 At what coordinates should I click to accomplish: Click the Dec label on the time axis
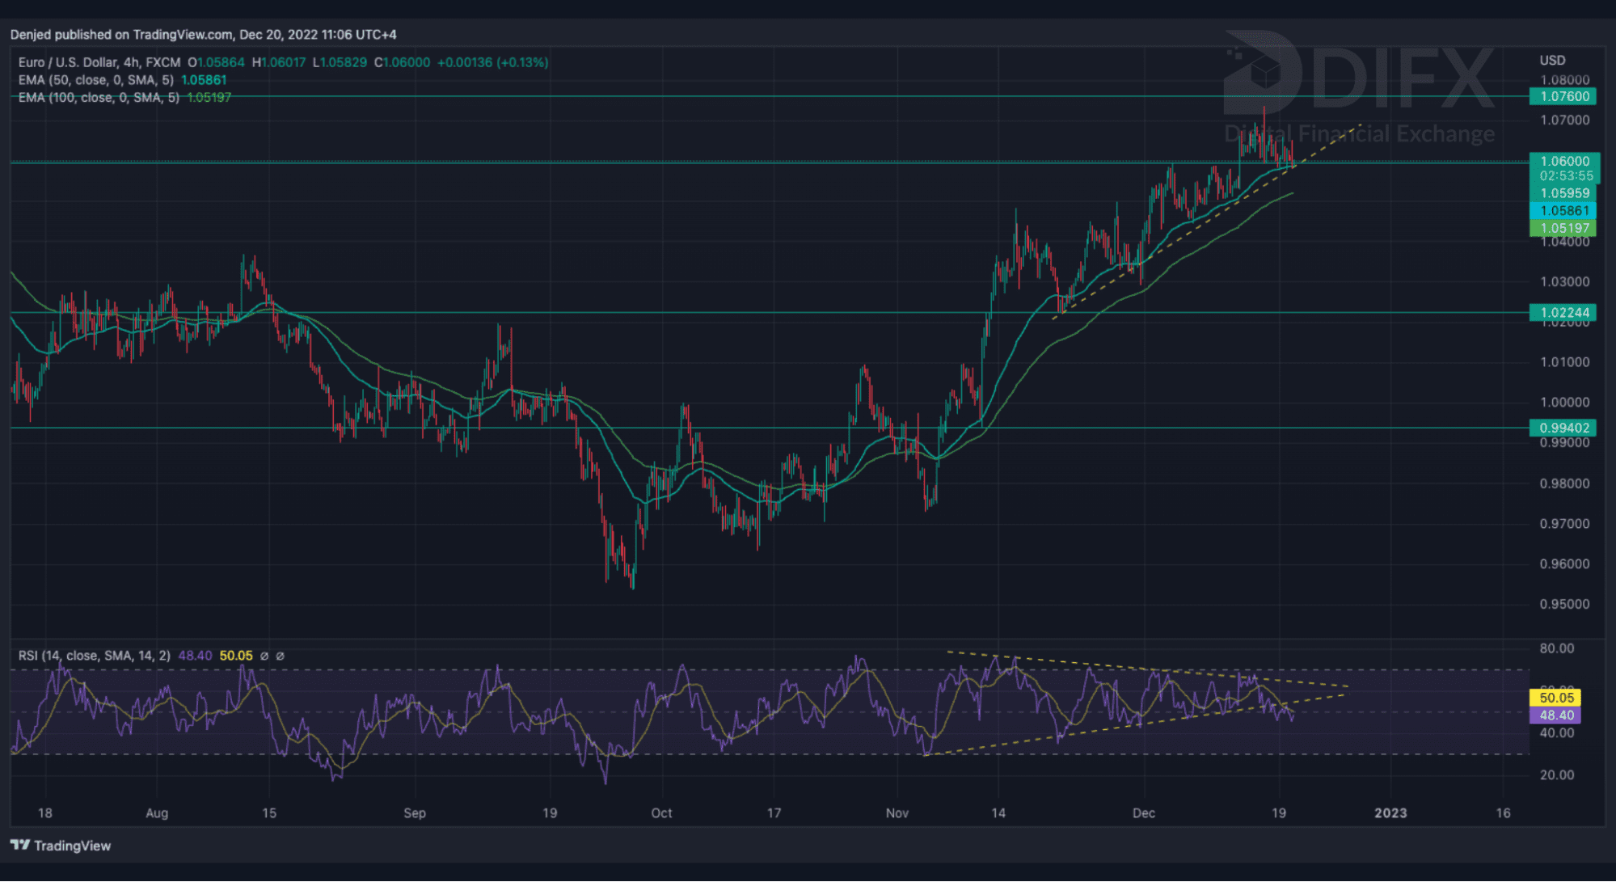tap(1143, 813)
